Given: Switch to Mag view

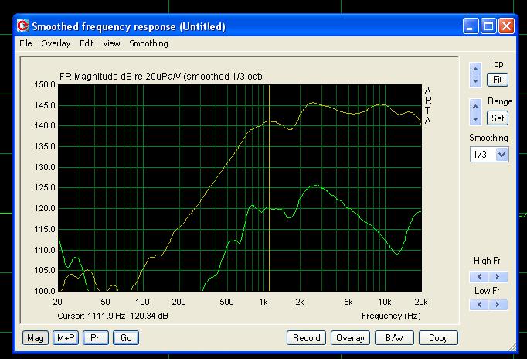Looking at the screenshot, I should pyautogui.click(x=36, y=338).
